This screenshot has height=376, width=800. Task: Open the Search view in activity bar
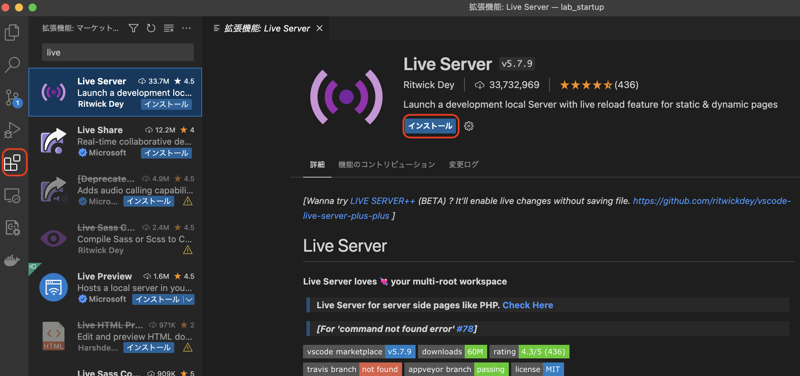pyautogui.click(x=13, y=65)
